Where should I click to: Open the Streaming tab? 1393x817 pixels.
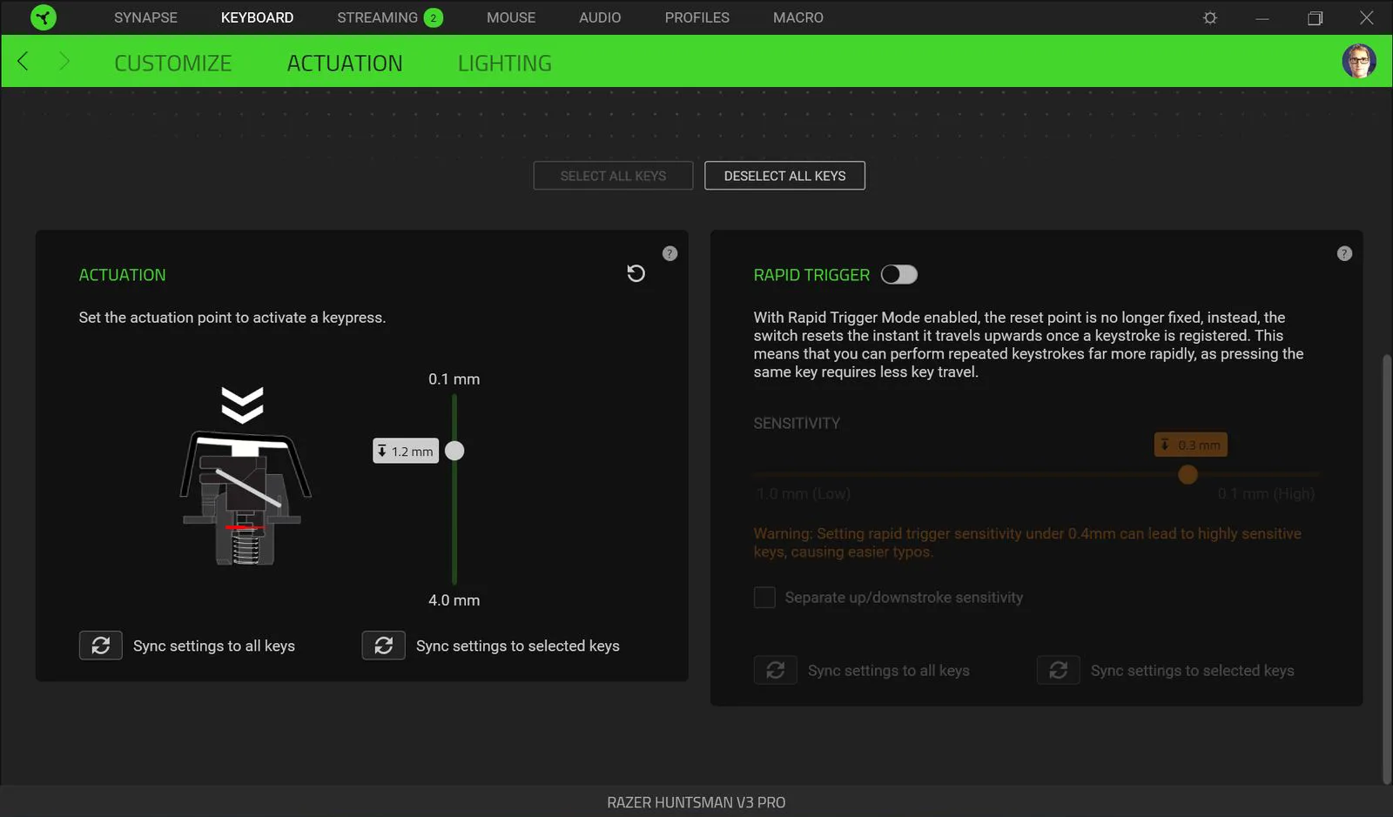[x=377, y=17]
